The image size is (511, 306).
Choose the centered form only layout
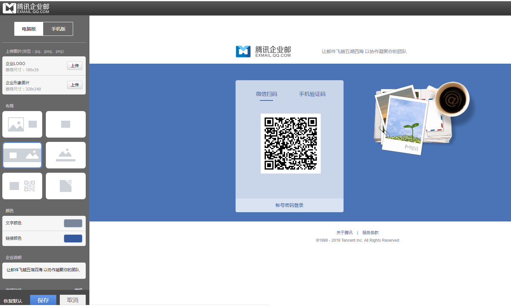pos(66,124)
